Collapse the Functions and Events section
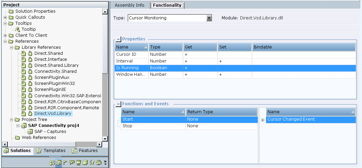 click(119, 104)
